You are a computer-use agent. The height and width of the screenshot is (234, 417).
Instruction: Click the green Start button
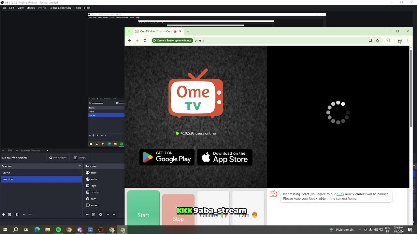click(x=143, y=208)
